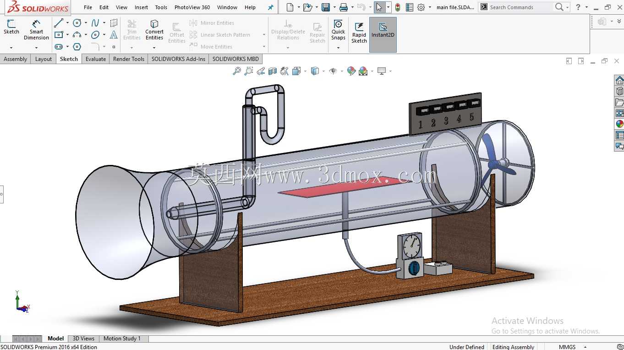Image resolution: width=624 pixels, height=350 pixels.
Task: Click Save disk icon
Action: coord(326,7)
